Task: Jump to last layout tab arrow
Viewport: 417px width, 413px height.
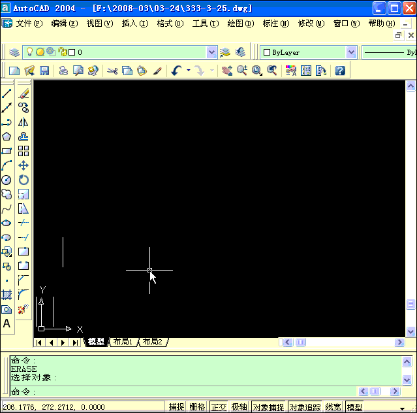Action: pyautogui.click(x=75, y=342)
